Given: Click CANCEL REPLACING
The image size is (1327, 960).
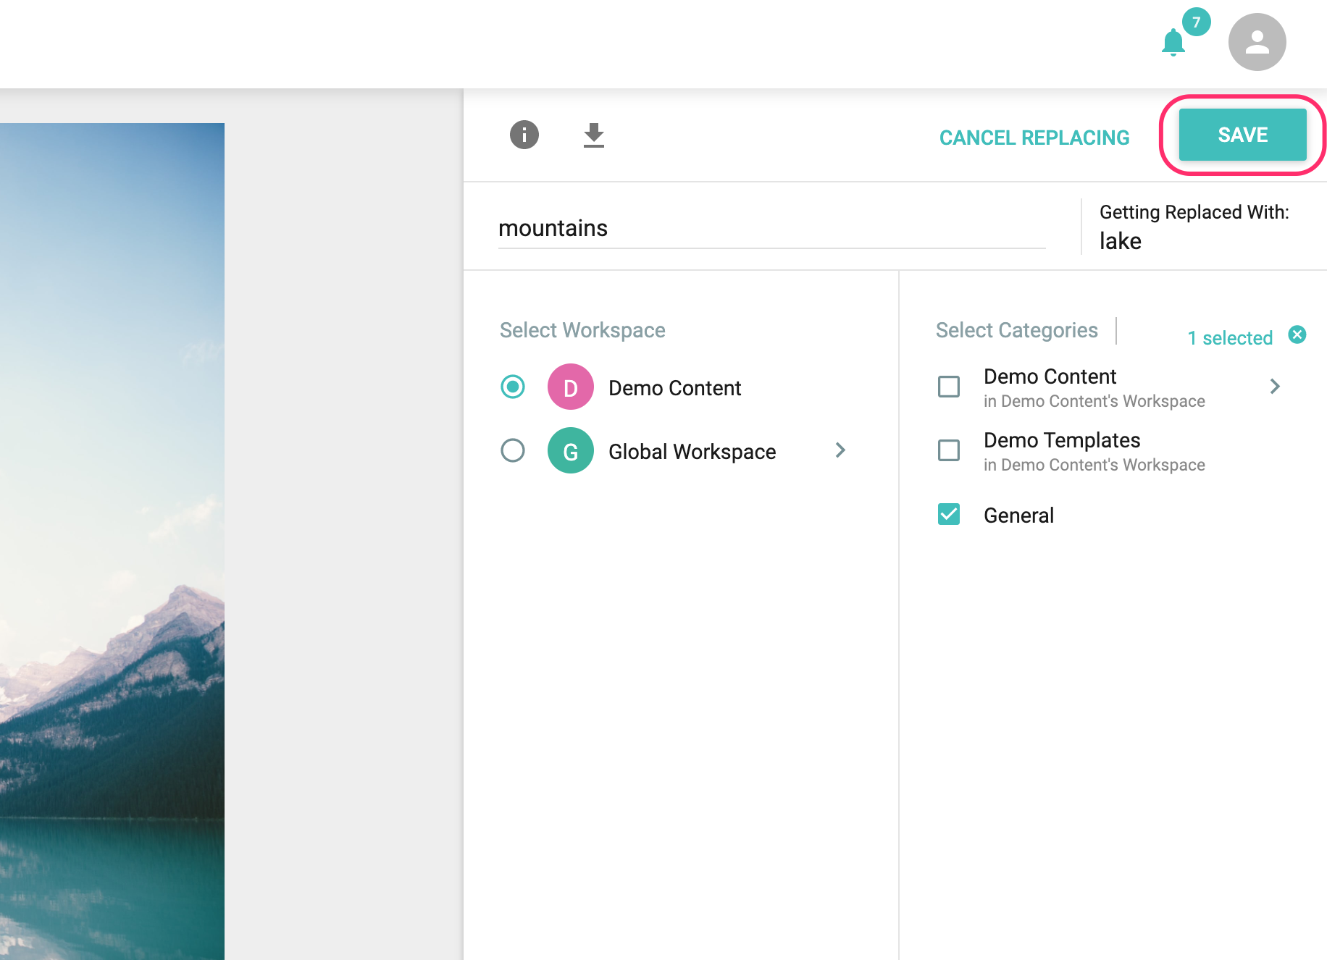Looking at the screenshot, I should coord(1034,138).
